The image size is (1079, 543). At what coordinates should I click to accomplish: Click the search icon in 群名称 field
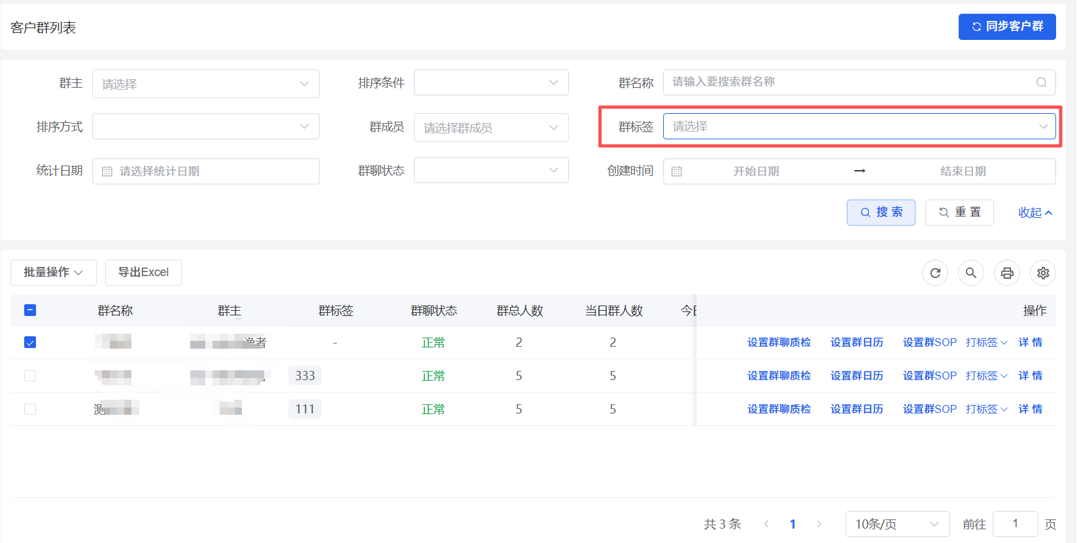click(1041, 82)
